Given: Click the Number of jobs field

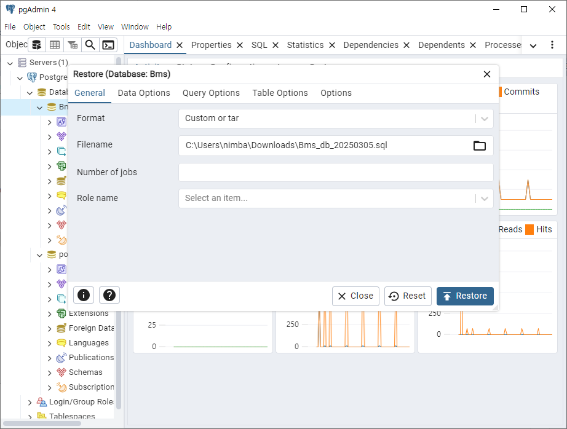Looking at the screenshot, I should coord(336,172).
